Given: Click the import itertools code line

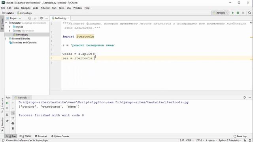Looking at the screenshot, I should (x=78, y=37).
